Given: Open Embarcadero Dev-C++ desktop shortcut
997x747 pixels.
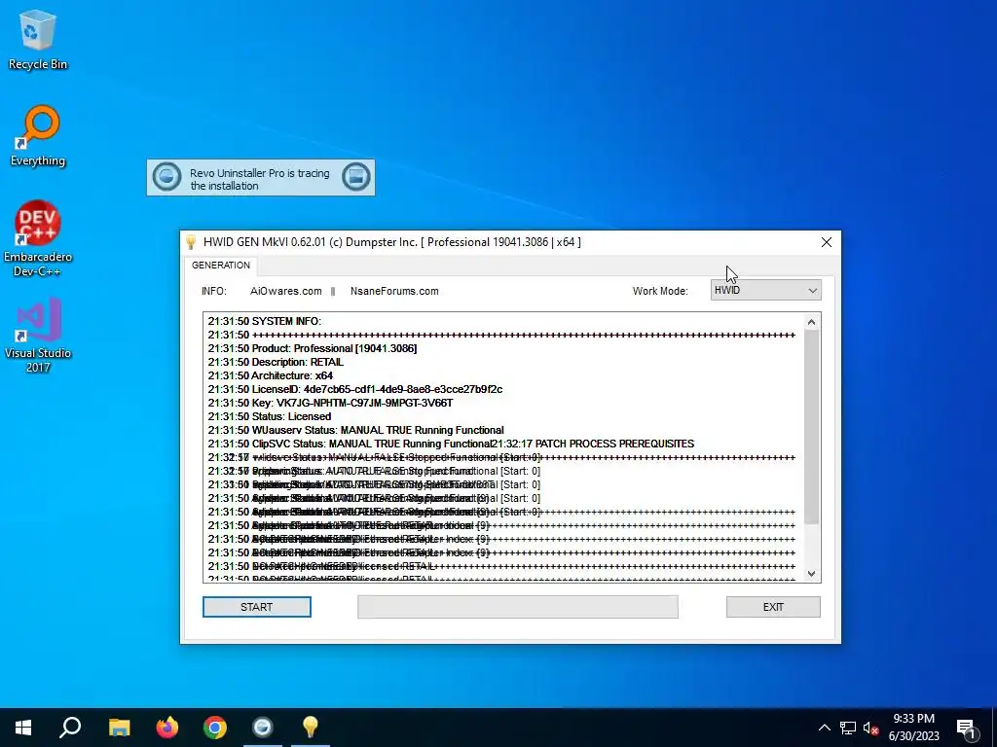Looking at the screenshot, I should pos(38,239).
